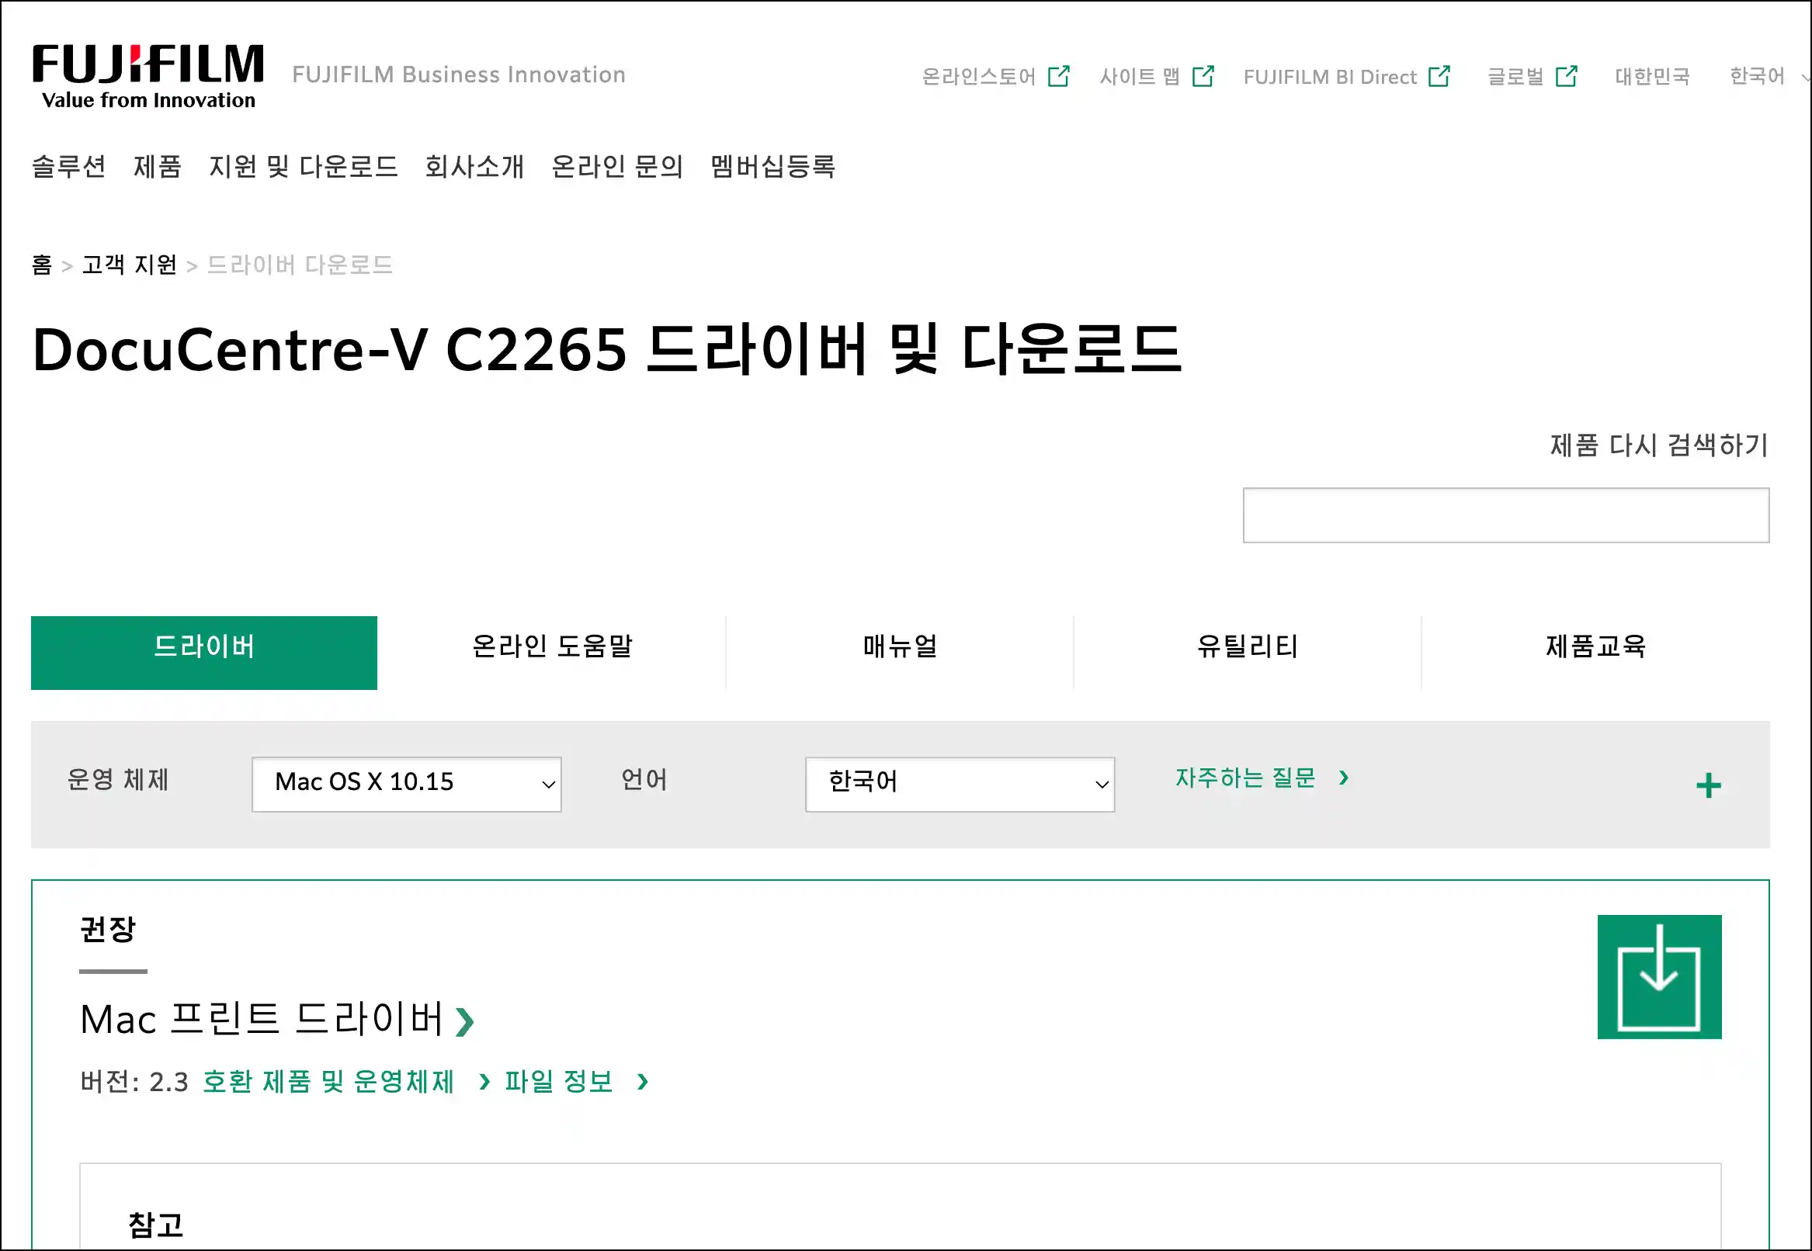Open the 호환 제품 및 운영체제 link
Image resolution: width=1812 pixels, height=1251 pixels.
[328, 1082]
